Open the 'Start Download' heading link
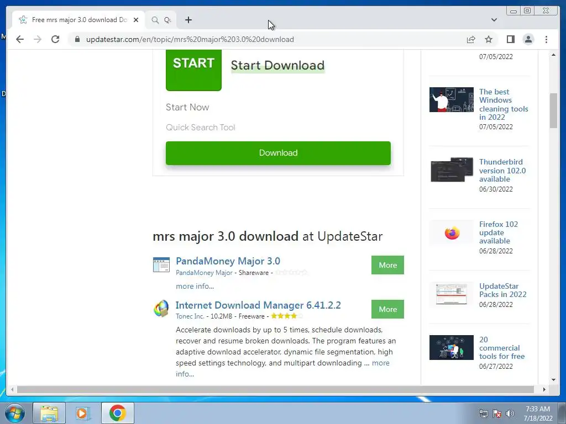566x424 pixels. click(x=277, y=65)
